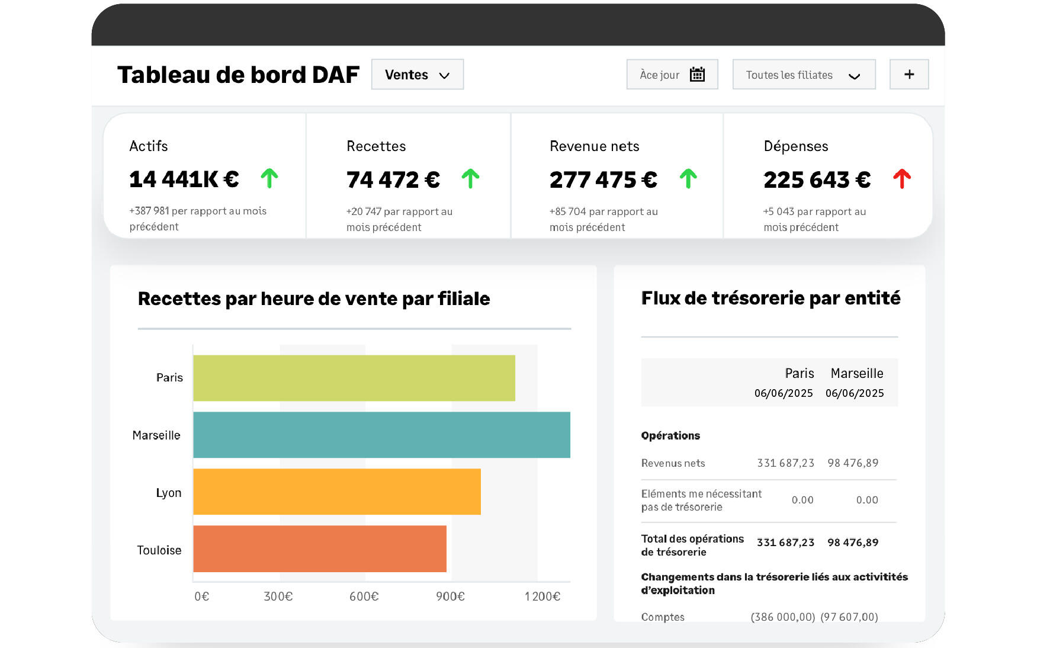Viewport: 1037px width, 648px height.
Task: Select the Recettes 74 472 € value
Action: click(393, 180)
